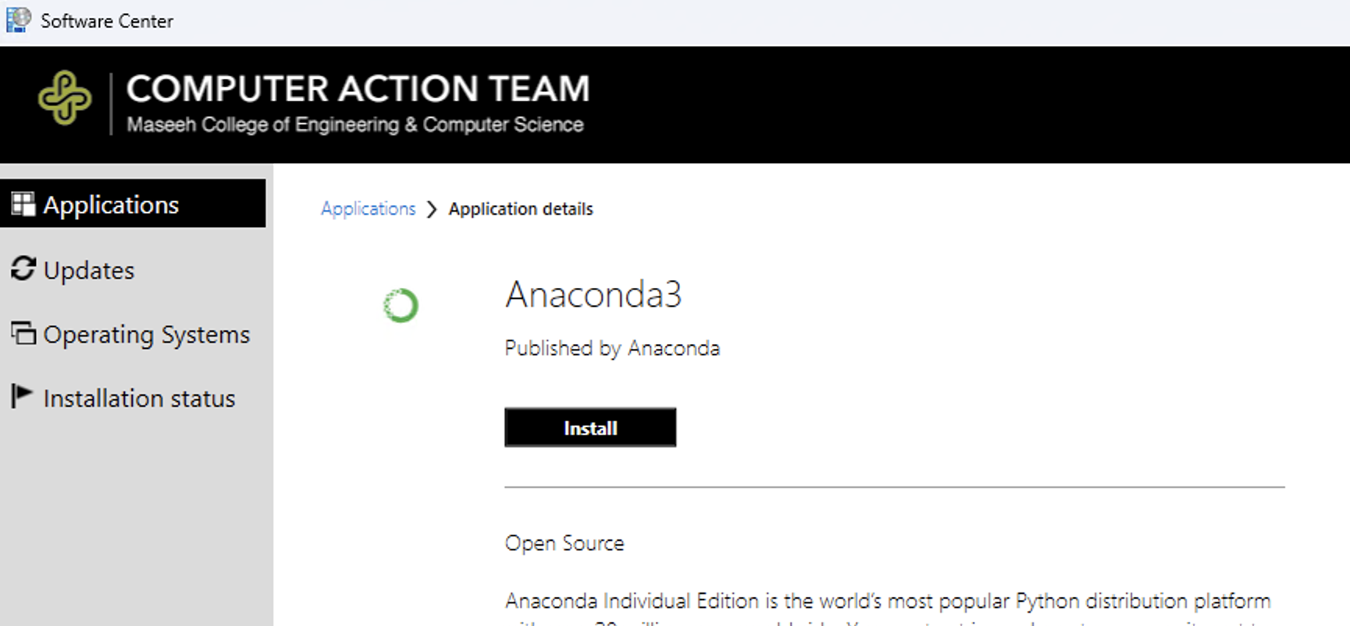
Task: Click the gold interlocking knot logo
Action: [65, 98]
